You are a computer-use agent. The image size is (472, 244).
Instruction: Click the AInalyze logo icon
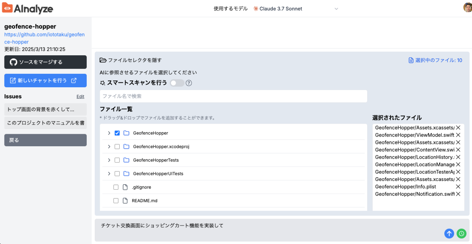(x=7, y=8)
